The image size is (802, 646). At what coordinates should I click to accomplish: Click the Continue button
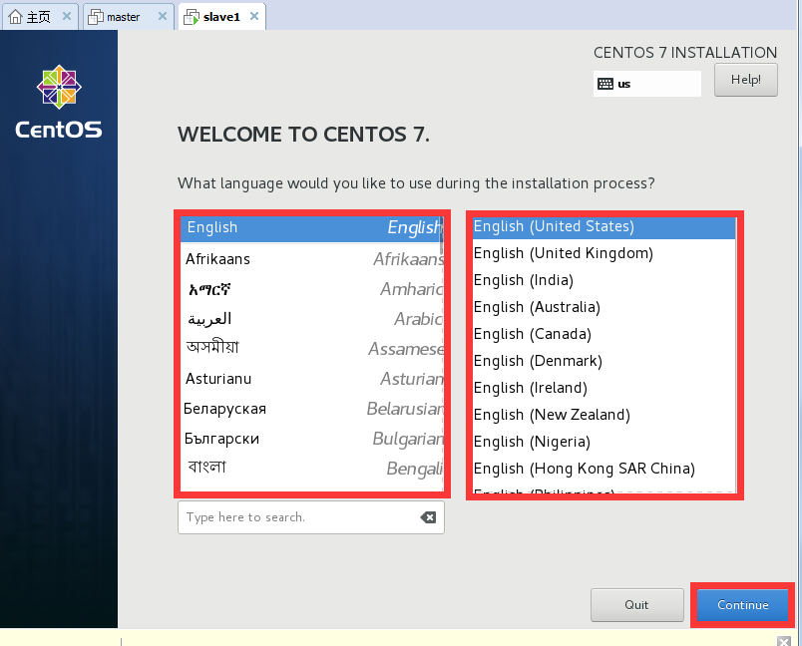(x=743, y=605)
